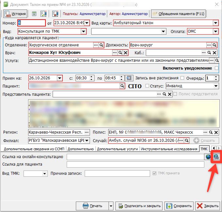222x212 pixels.
Task: Click the Номер input field
Action: point(31,23)
